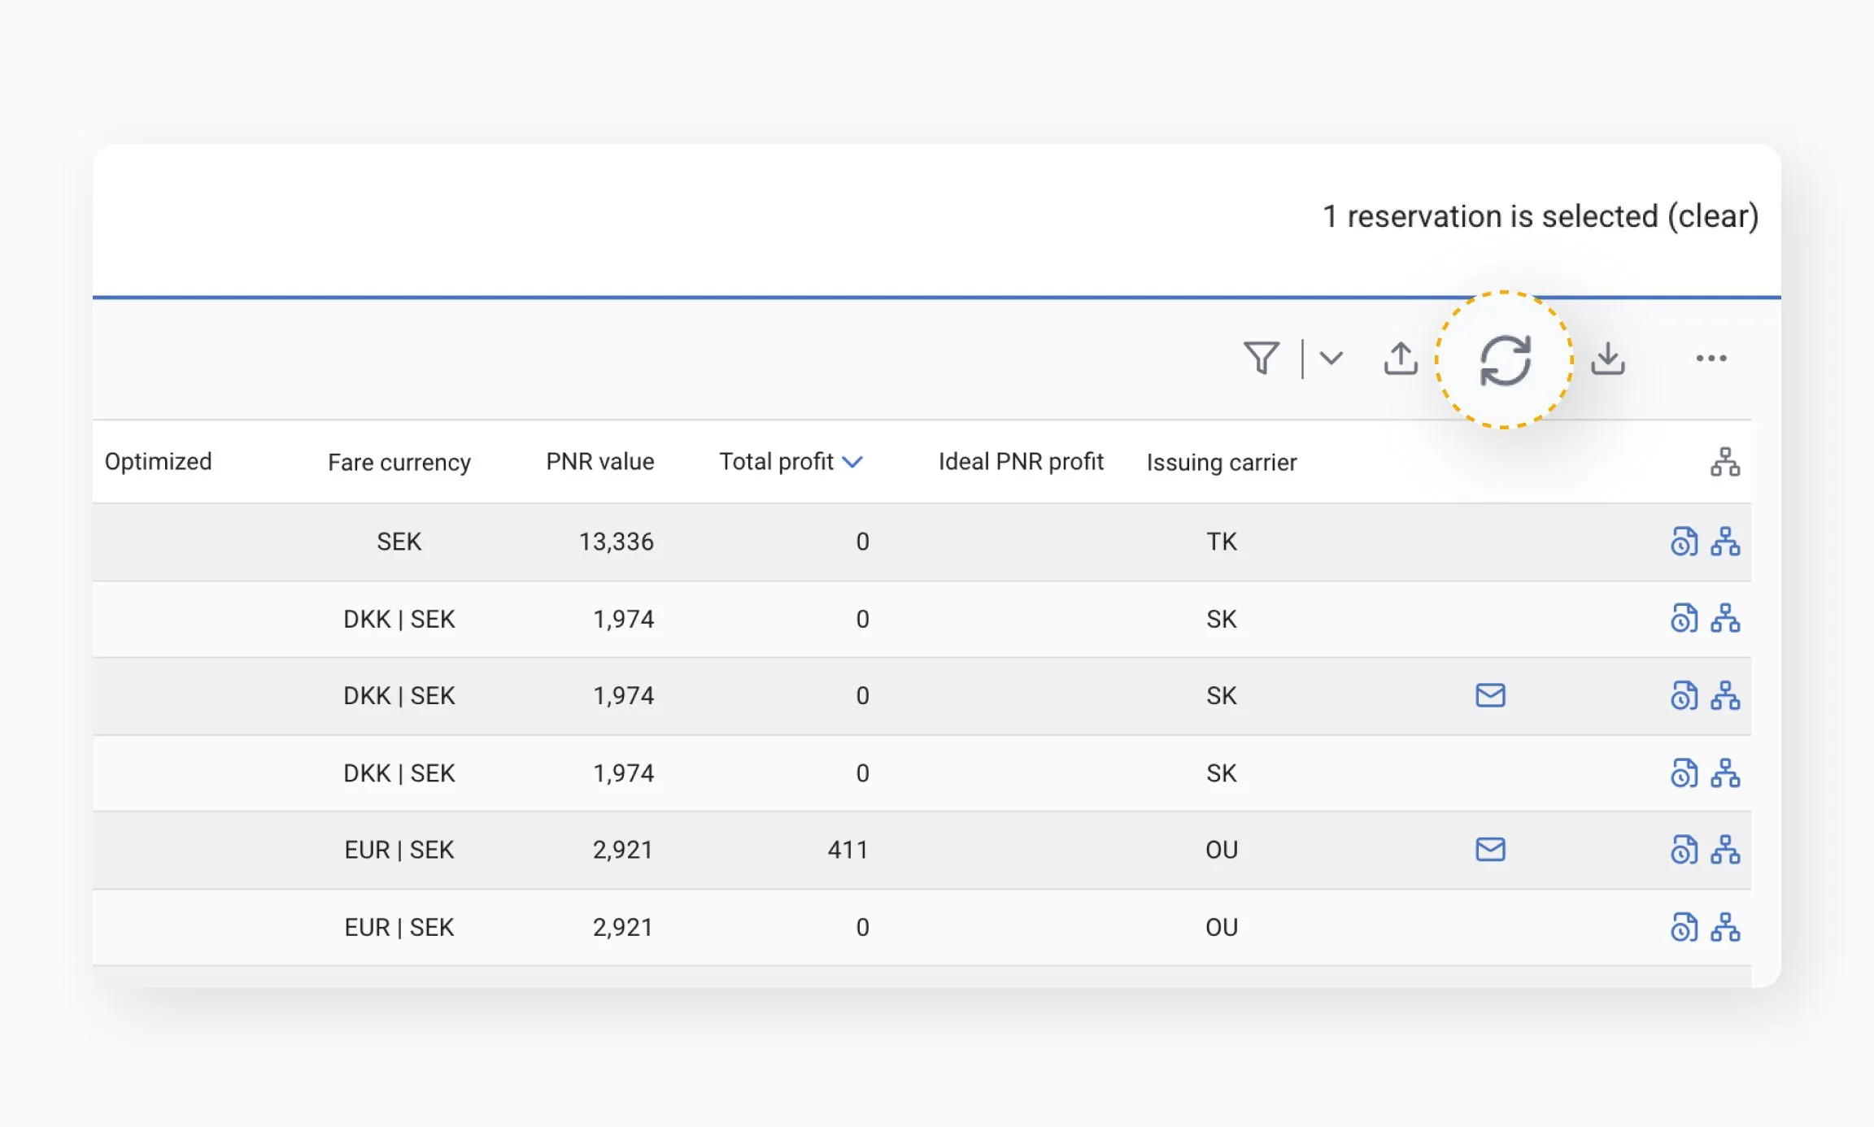
Task: Click the hierarchy icon in the 411 profit row
Action: [1725, 850]
